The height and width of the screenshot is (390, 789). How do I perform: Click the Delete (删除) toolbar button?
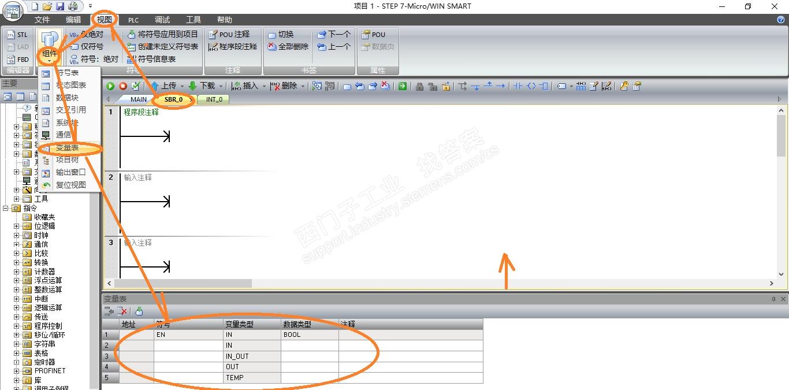pos(285,86)
